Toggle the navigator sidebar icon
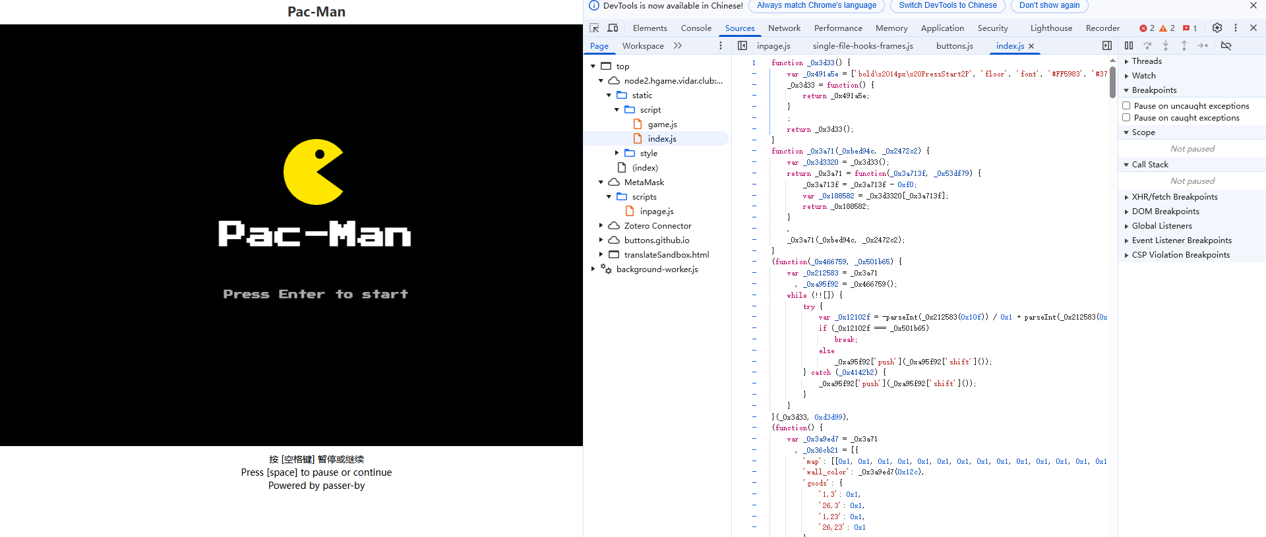Image resolution: width=1266 pixels, height=537 pixels. pyautogui.click(x=742, y=45)
